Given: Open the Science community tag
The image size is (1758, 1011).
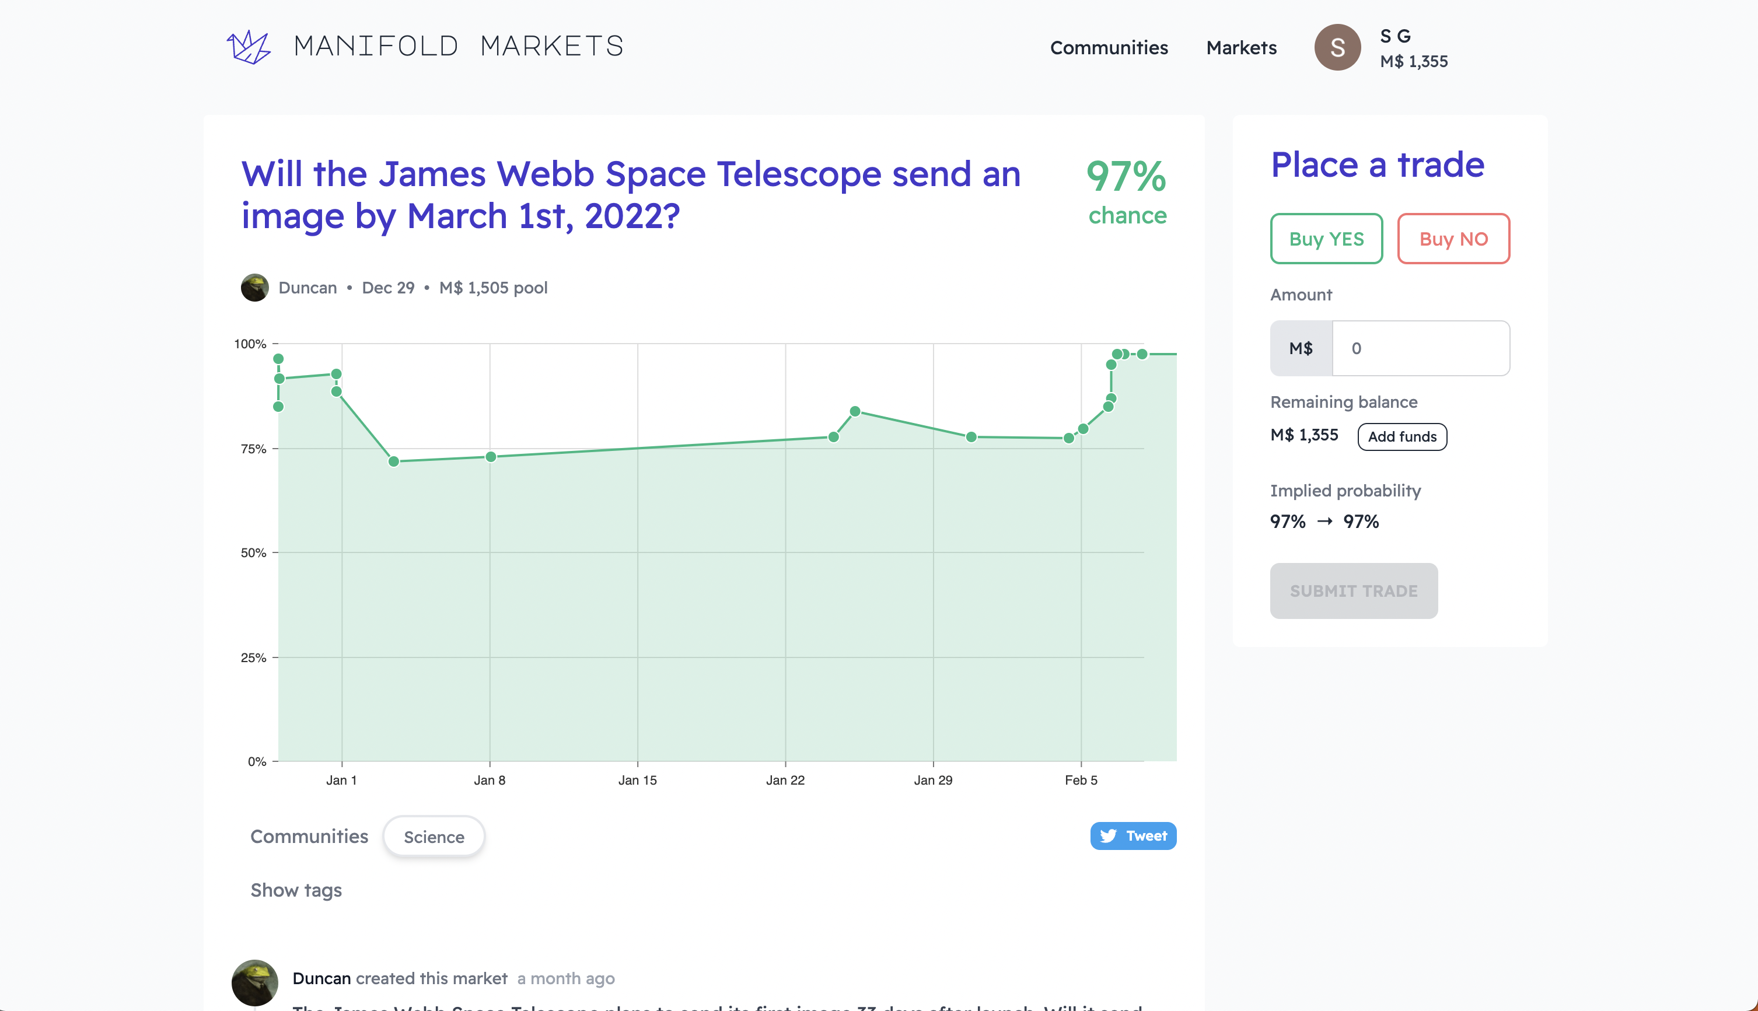Looking at the screenshot, I should (434, 837).
